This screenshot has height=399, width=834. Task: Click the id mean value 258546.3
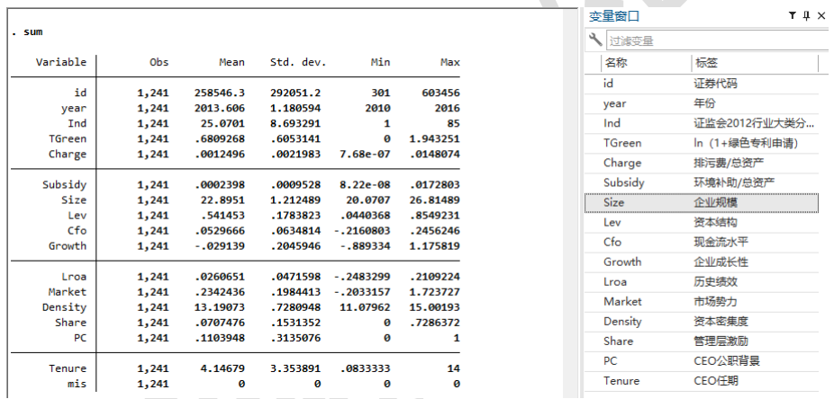tap(220, 93)
